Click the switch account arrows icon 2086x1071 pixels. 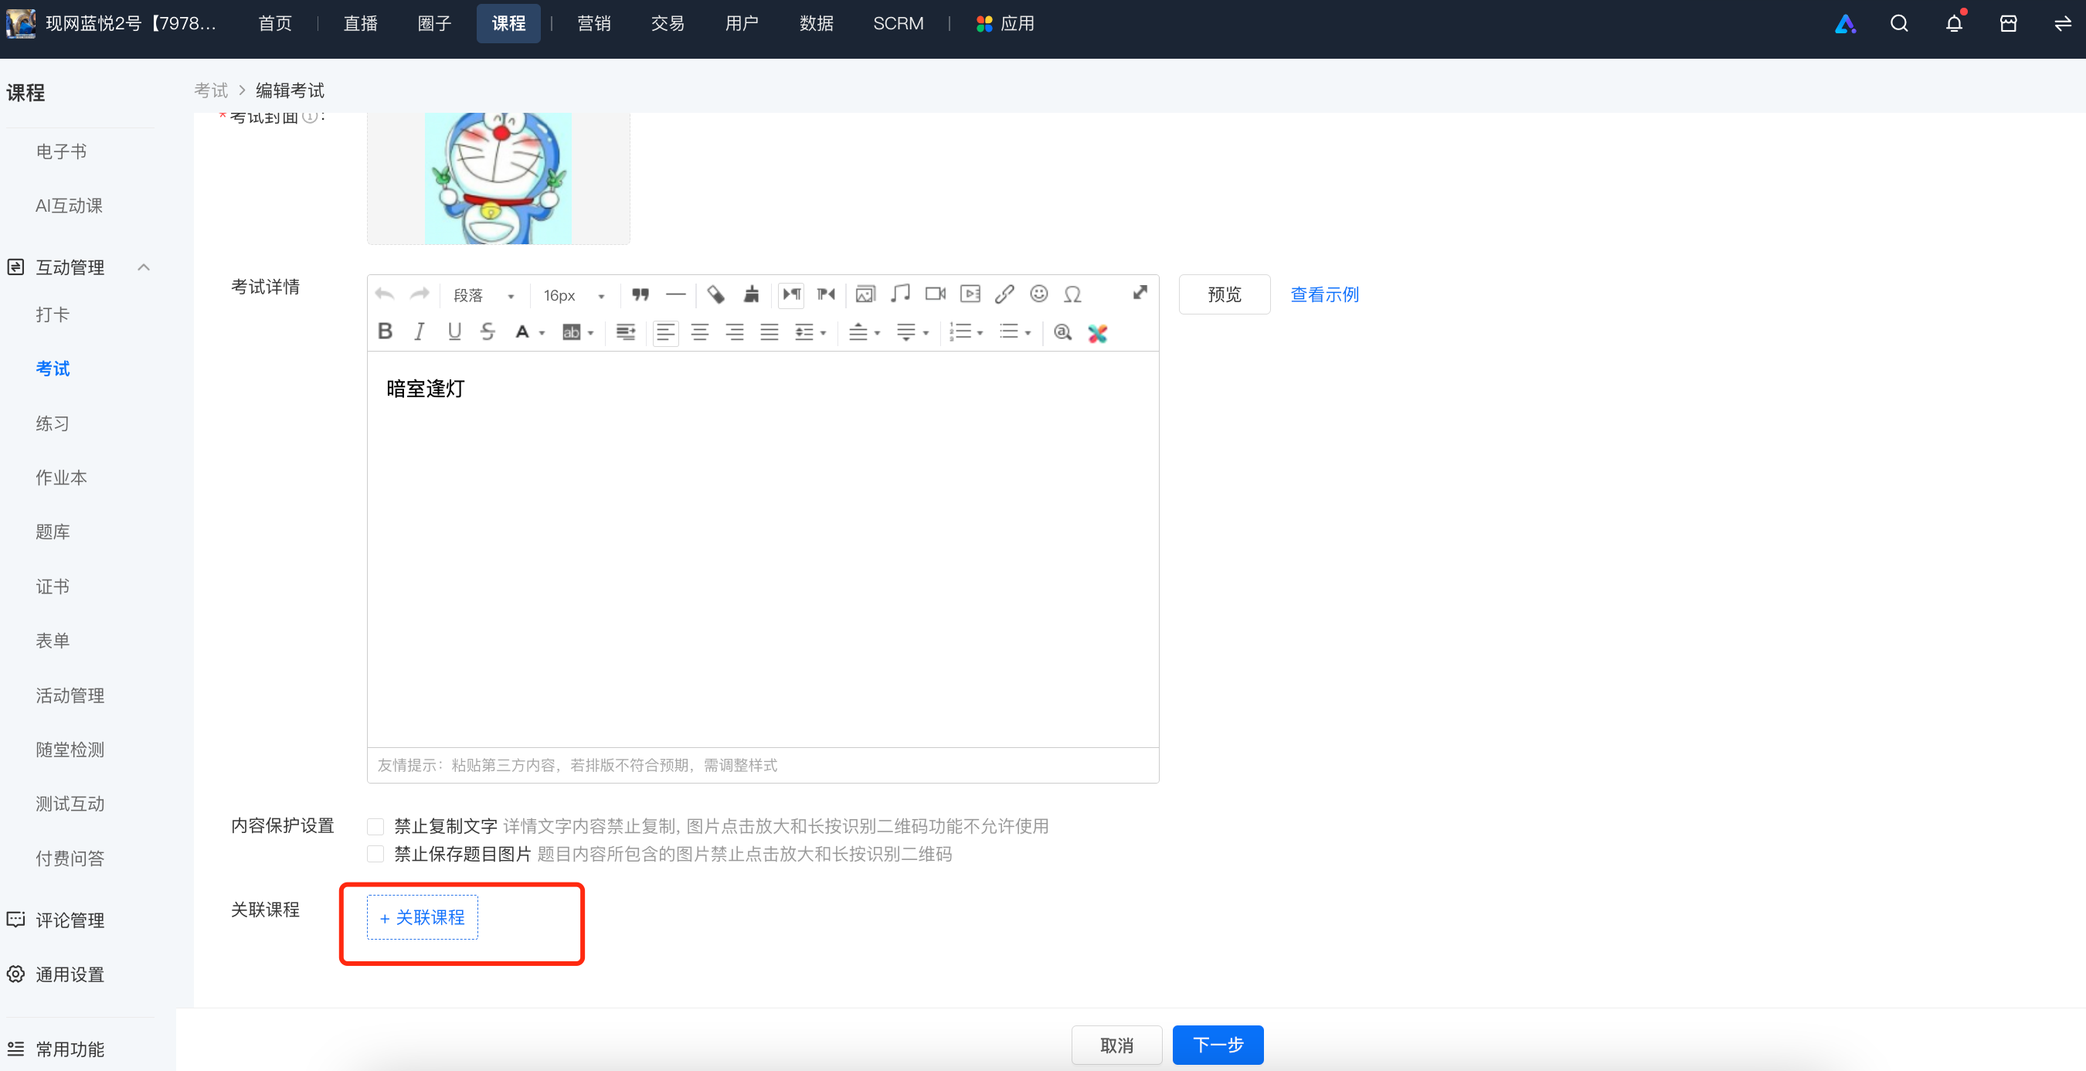[2063, 23]
